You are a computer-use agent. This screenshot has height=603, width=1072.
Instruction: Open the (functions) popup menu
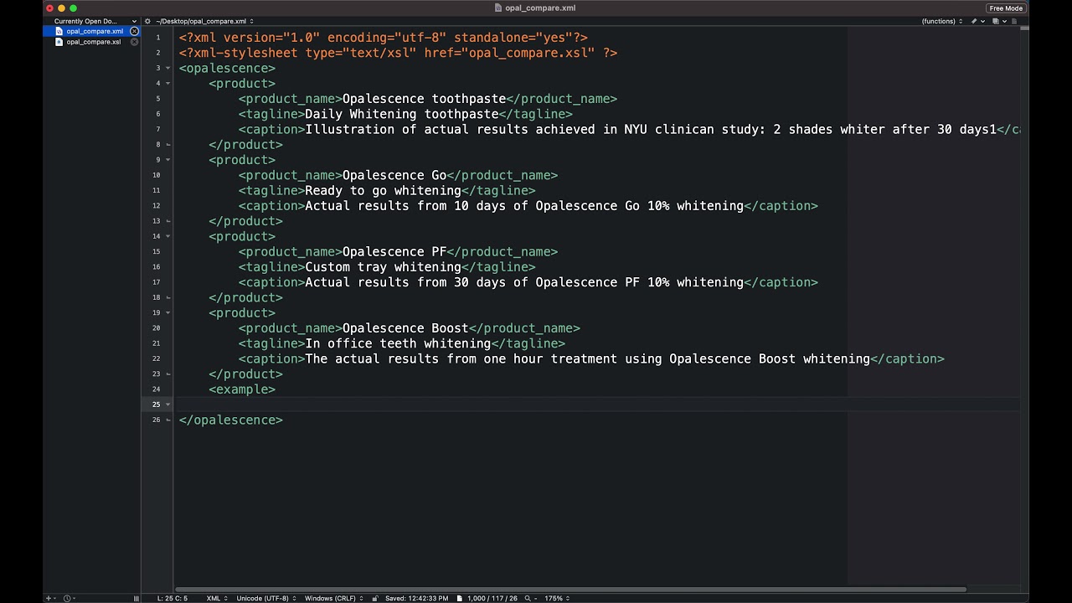(941, 21)
